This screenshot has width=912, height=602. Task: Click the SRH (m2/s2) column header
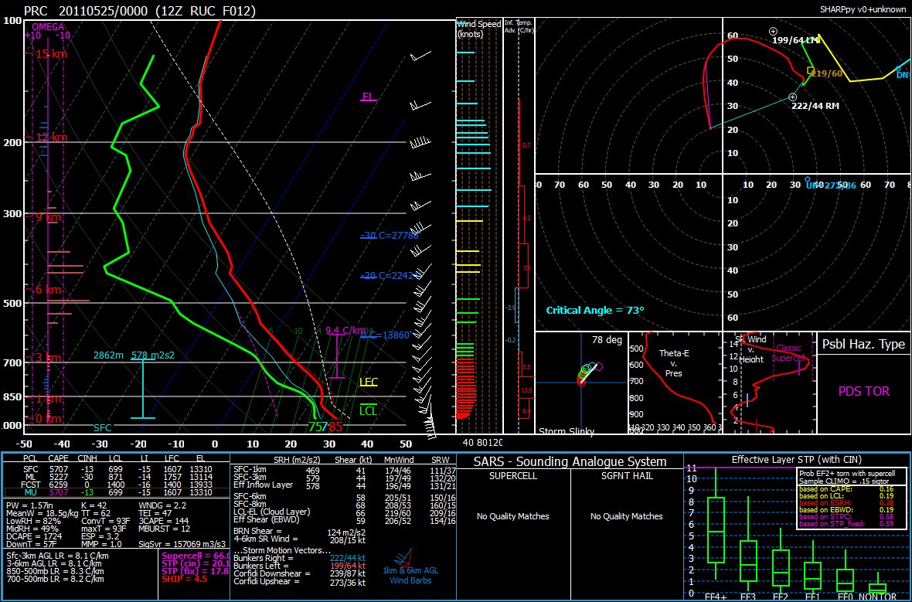point(298,460)
